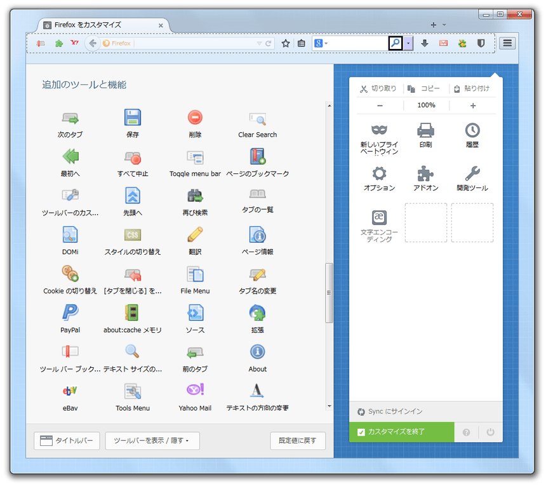Viewport: 546px width, 486px height.
Task: Select the Cookie の切り替え icon
Action: 70,273
